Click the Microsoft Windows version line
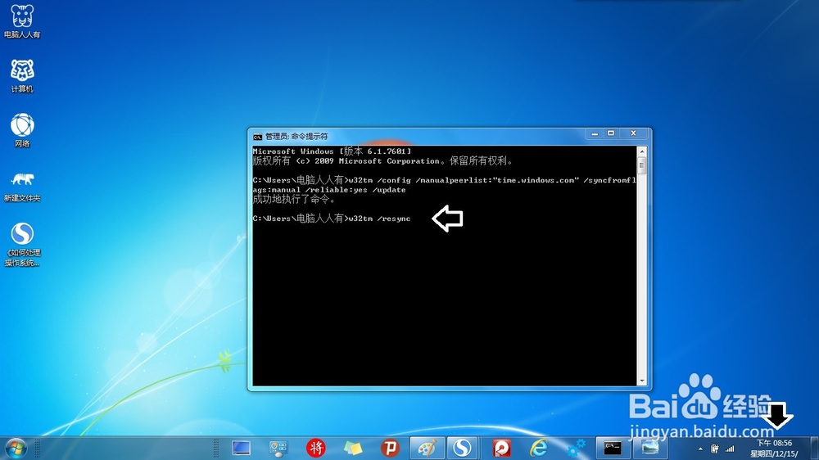The height and width of the screenshot is (460, 819). pos(332,151)
